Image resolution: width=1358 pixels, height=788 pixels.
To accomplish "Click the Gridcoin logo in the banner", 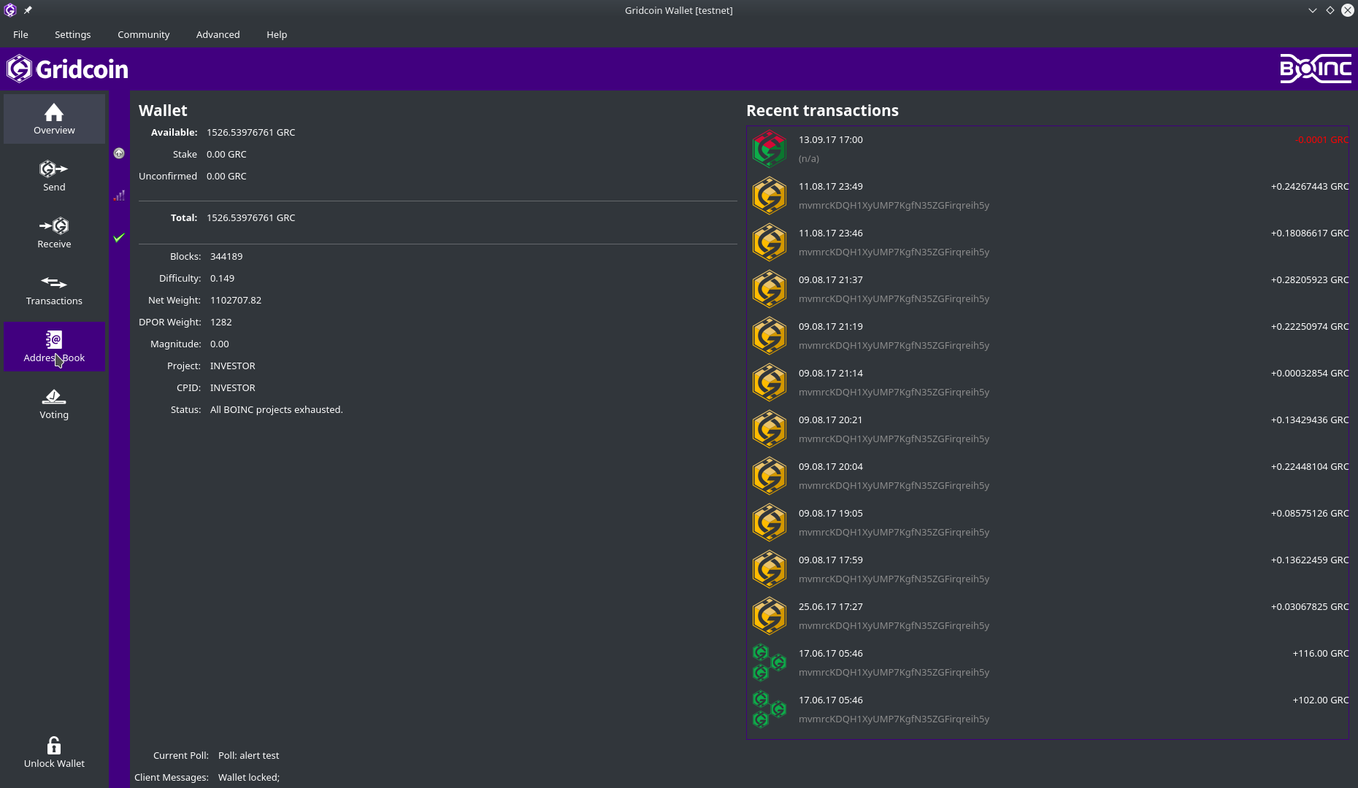I will tap(67, 69).
